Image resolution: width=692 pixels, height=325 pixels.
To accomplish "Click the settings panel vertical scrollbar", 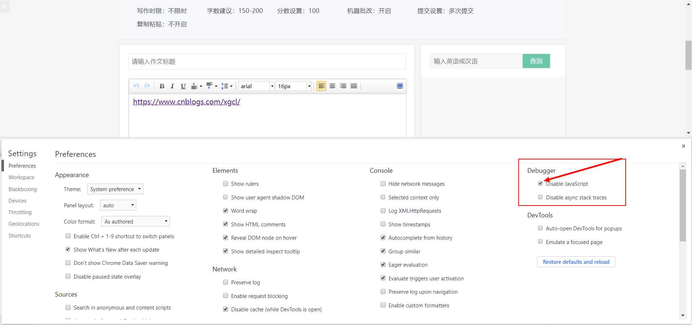I will (683, 205).
